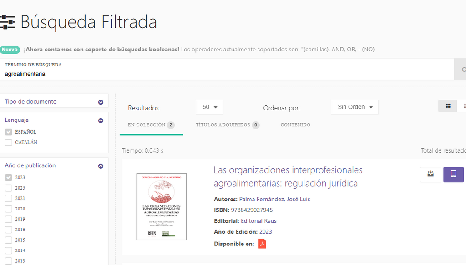Image resolution: width=466 pixels, height=265 pixels.
Task: Open the Resultados 50 dropdown
Action: 209,107
